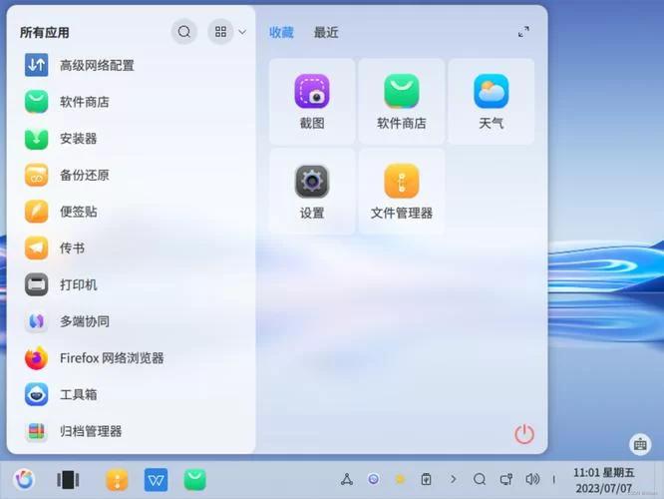
Task: Open the software store on taskbar
Action: (x=194, y=480)
